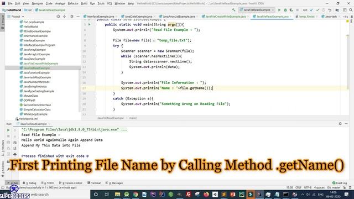The height and width of the screenshot is (199, 354).
Task: Hide the Project panel with the minus icon
Action: coord(78,17)
